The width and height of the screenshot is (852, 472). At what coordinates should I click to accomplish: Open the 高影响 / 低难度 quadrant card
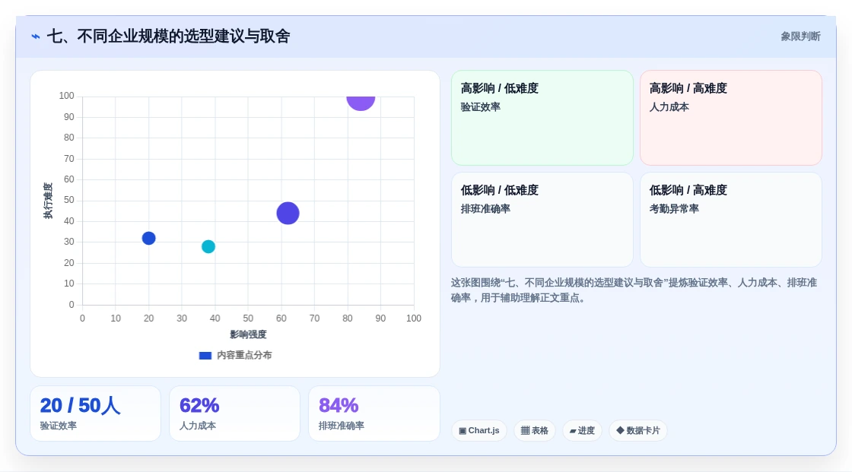[x=542, y=118]
